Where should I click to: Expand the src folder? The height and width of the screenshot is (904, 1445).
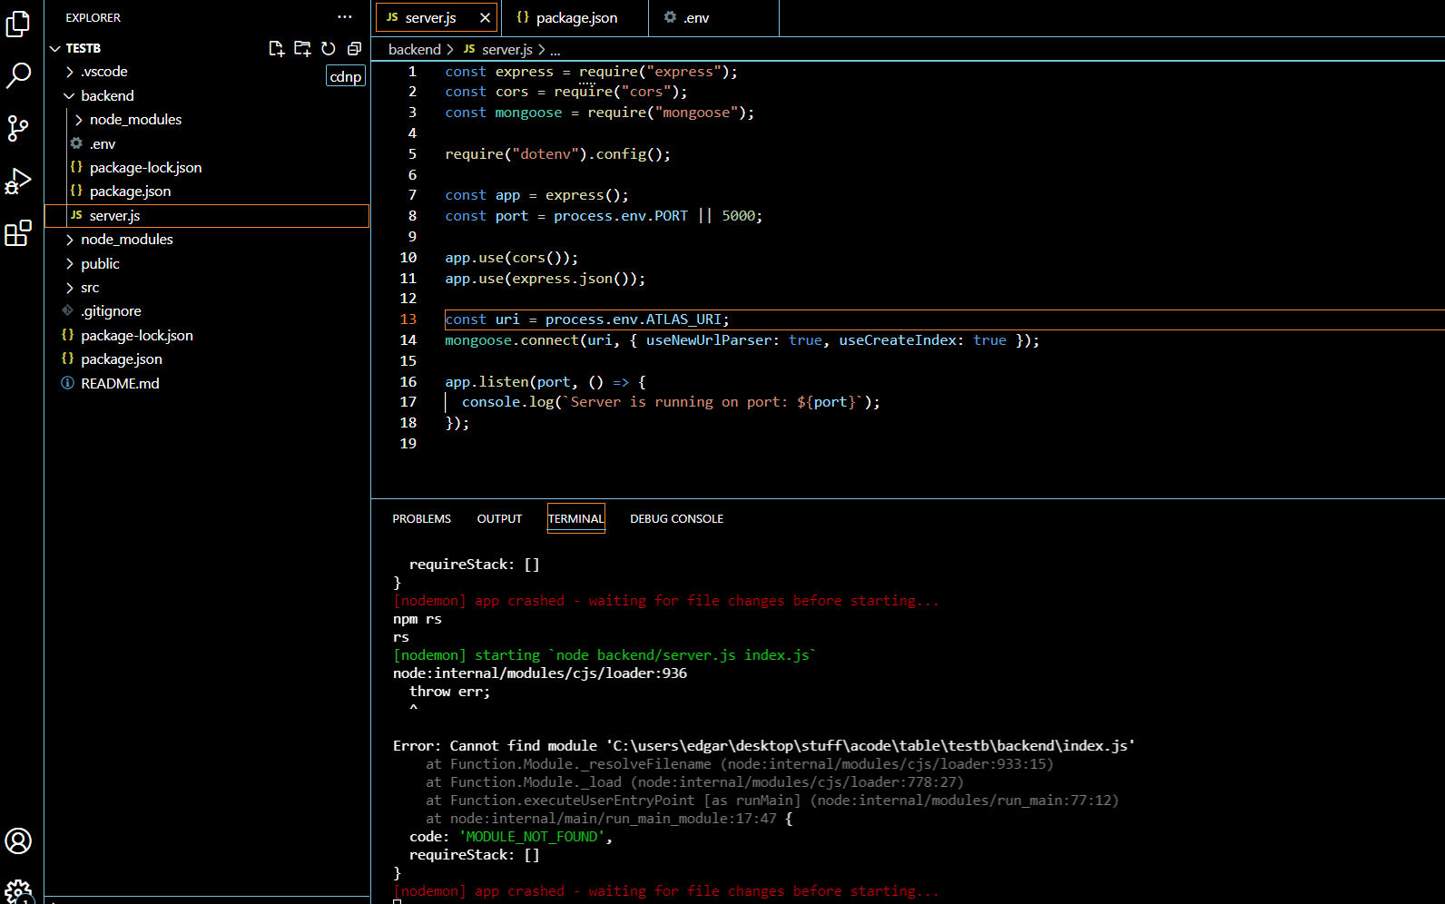[90, 288]
